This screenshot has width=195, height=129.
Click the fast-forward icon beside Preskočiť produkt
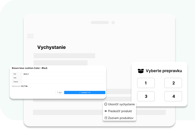pos(106,111)
